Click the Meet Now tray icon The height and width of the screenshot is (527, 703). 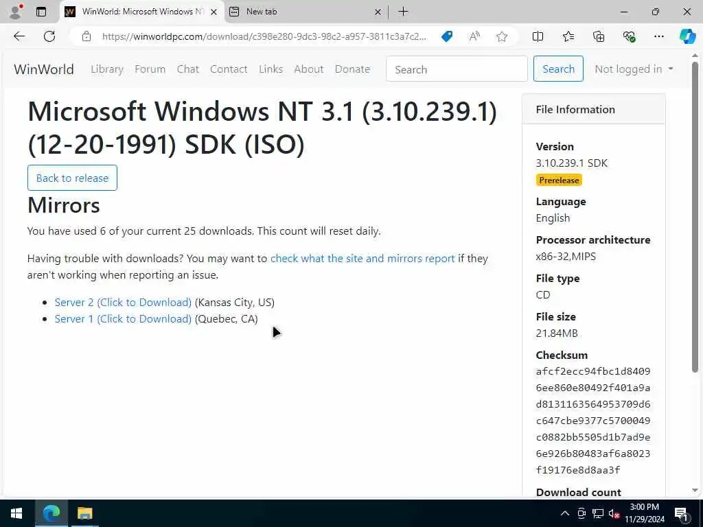pos(581,513)
